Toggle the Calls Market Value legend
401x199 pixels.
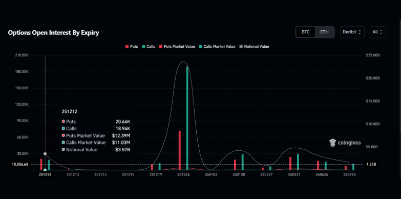click(x=217, y=47)
